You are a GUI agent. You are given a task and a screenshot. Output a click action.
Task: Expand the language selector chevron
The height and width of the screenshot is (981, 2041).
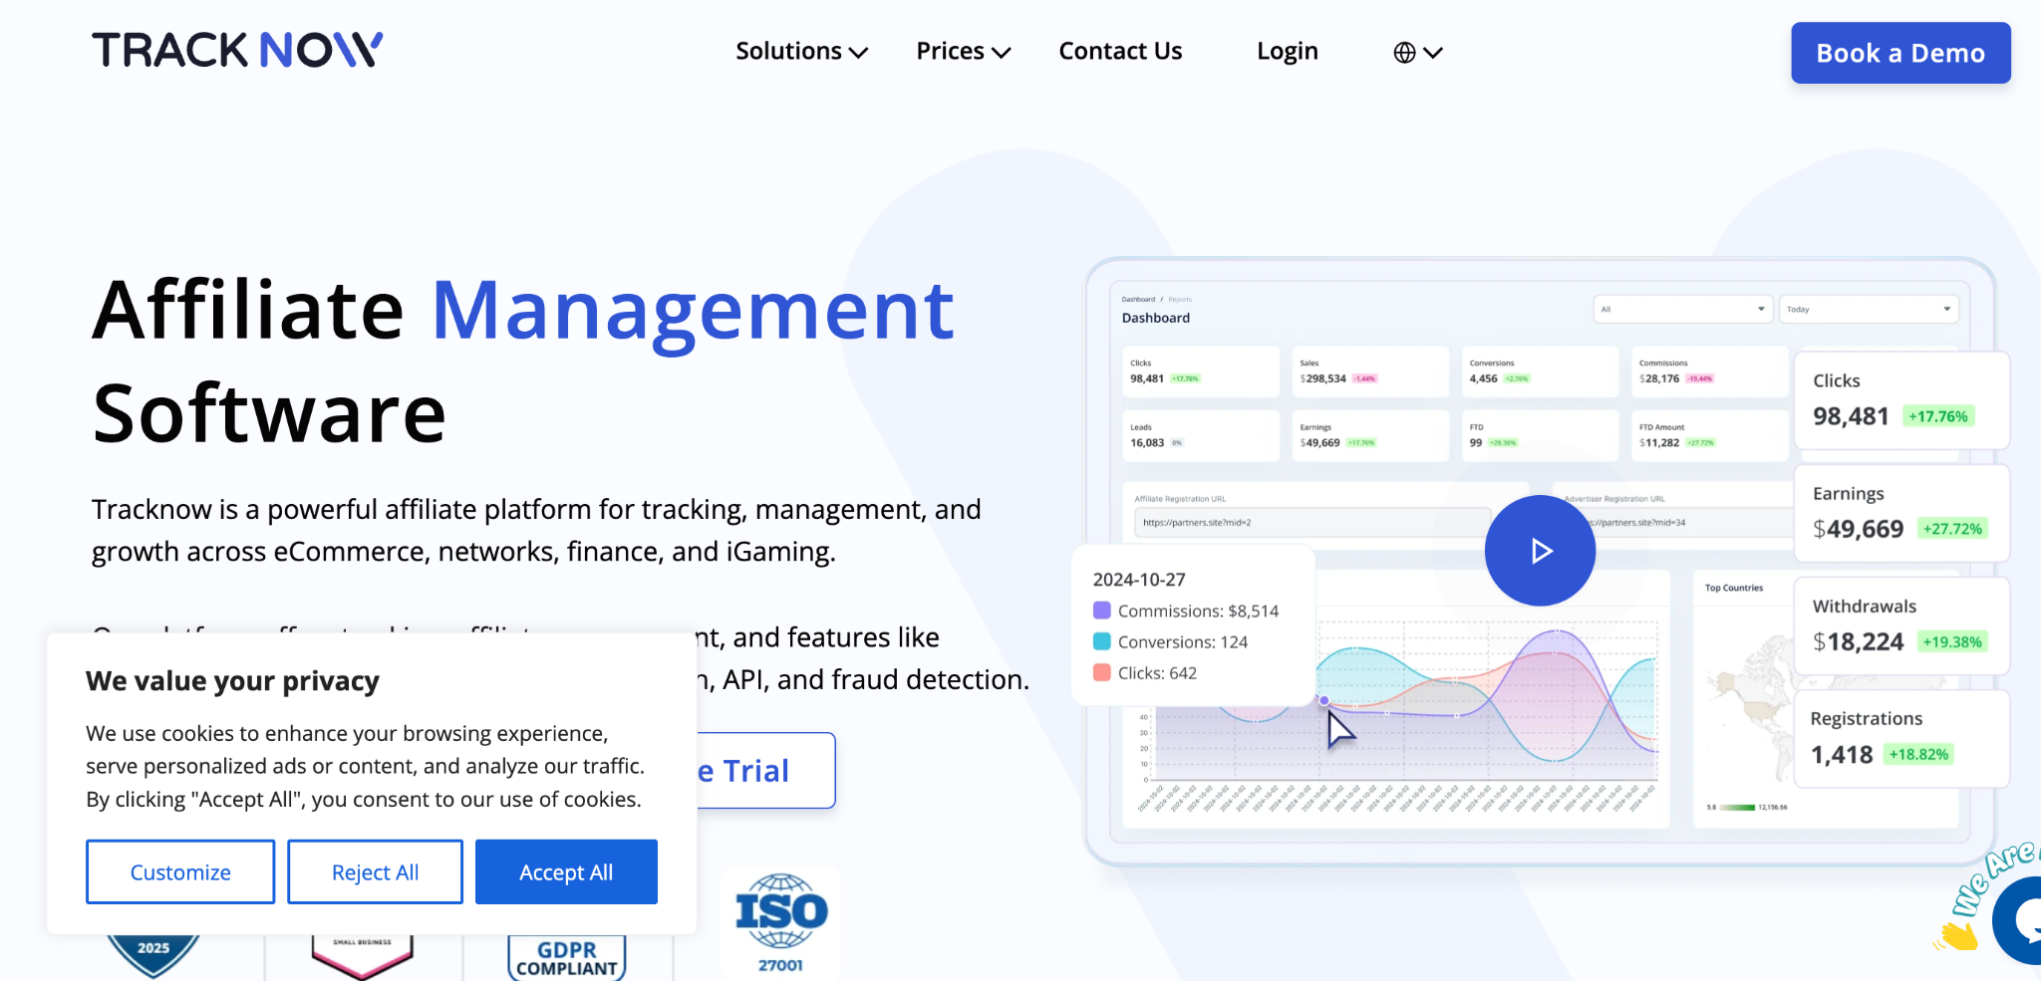point(1433,53)
